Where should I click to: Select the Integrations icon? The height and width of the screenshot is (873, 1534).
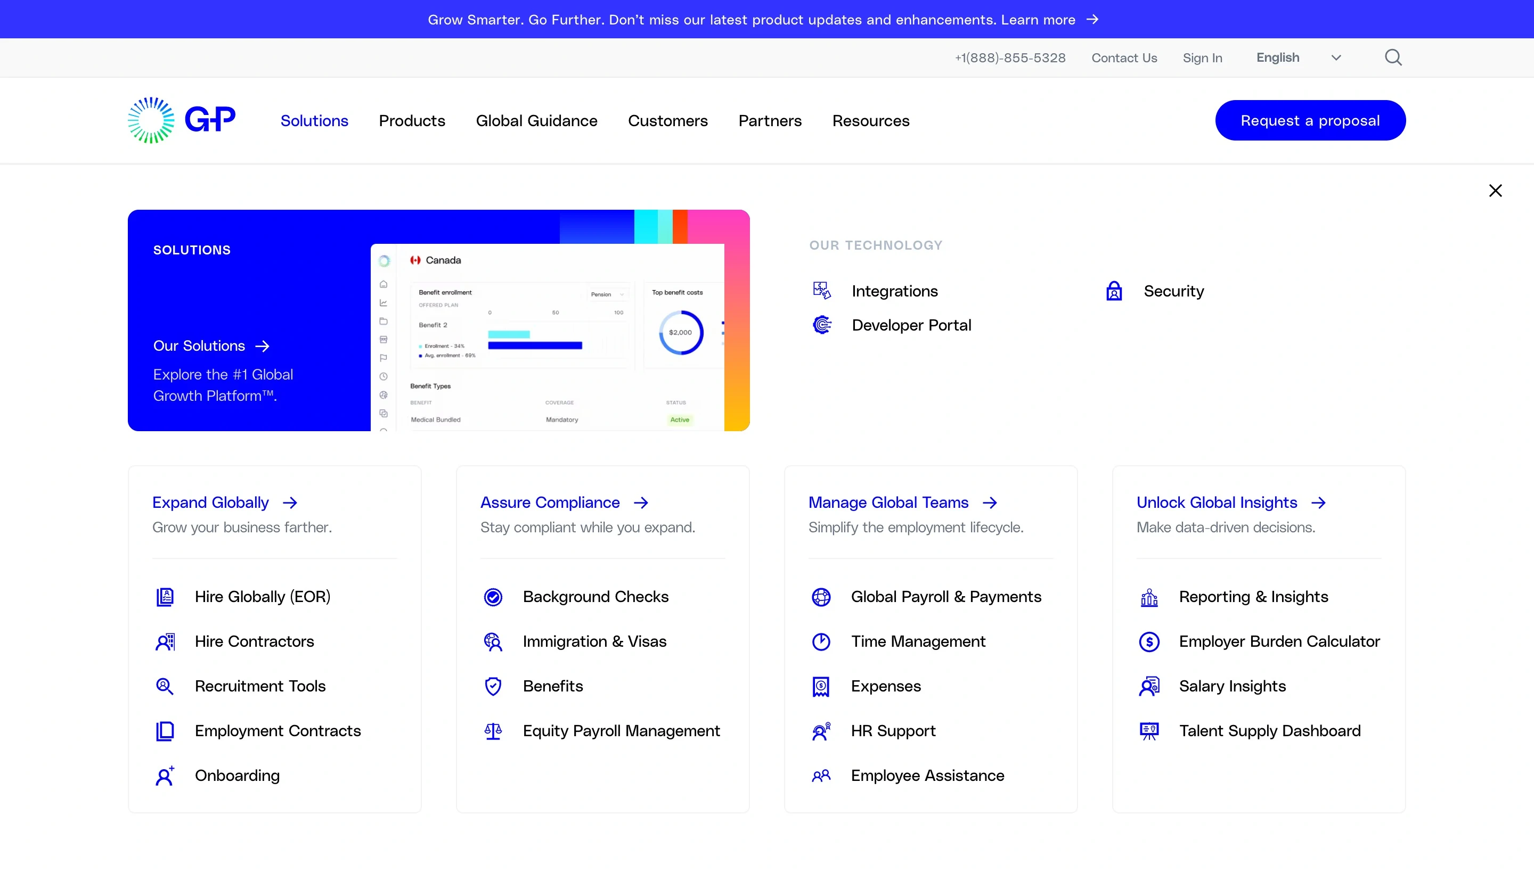tap(821, 290)
